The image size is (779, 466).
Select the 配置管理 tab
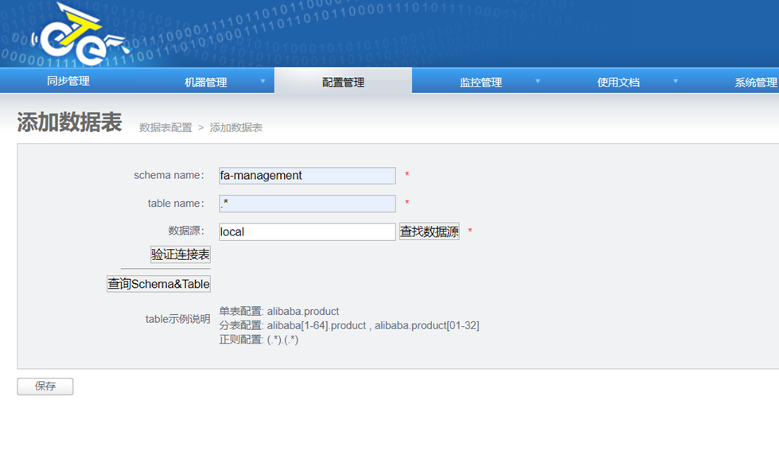coord(343,82)
